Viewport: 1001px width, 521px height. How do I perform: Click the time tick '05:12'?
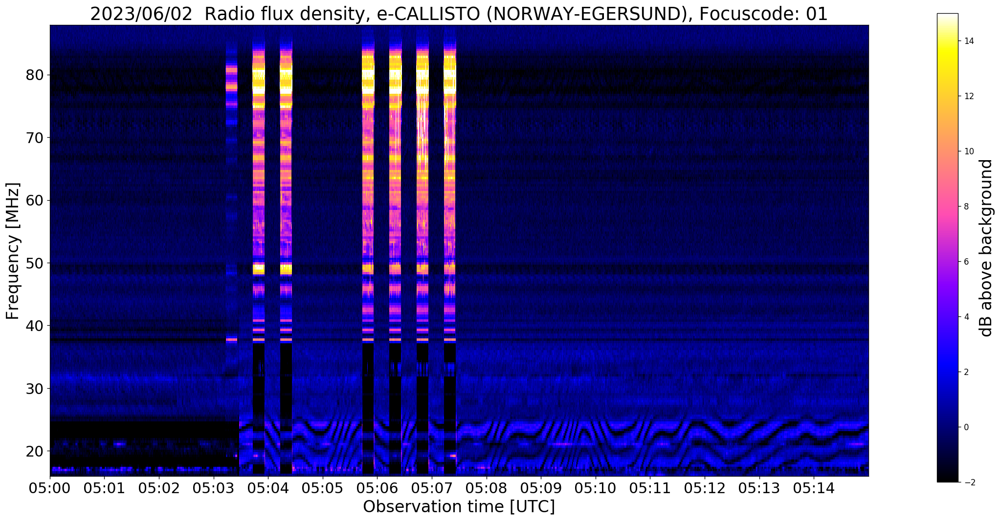pos(705,487)
